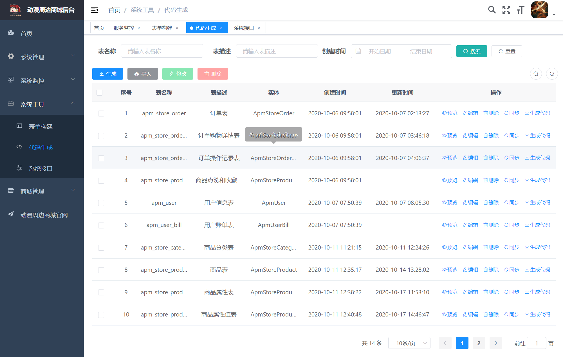Open the header search magnifier icon
This screenshot has height=357, width=563.
tap(492, 10)
